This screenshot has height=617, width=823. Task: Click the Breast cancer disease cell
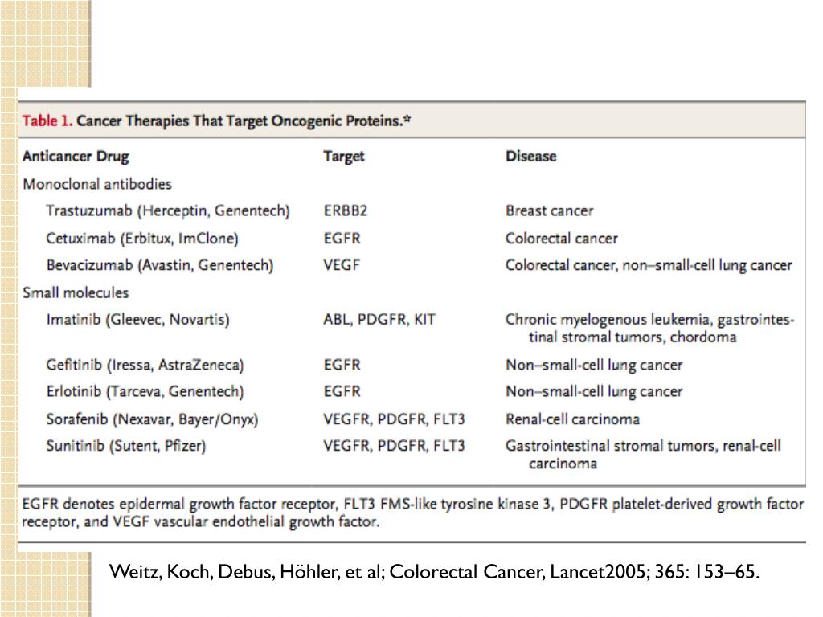point(550,211)
